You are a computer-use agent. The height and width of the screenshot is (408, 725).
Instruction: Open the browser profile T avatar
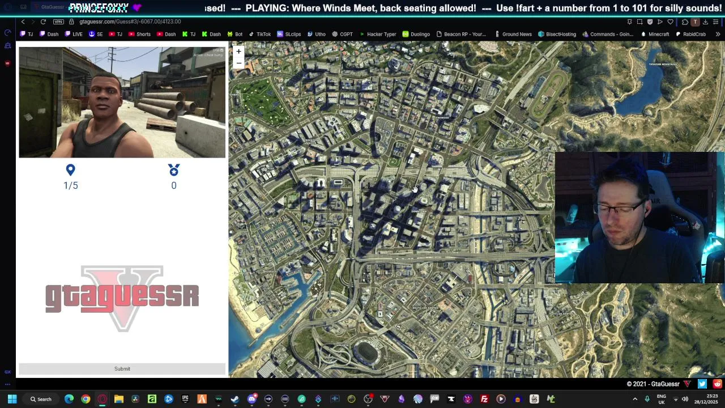695,22
